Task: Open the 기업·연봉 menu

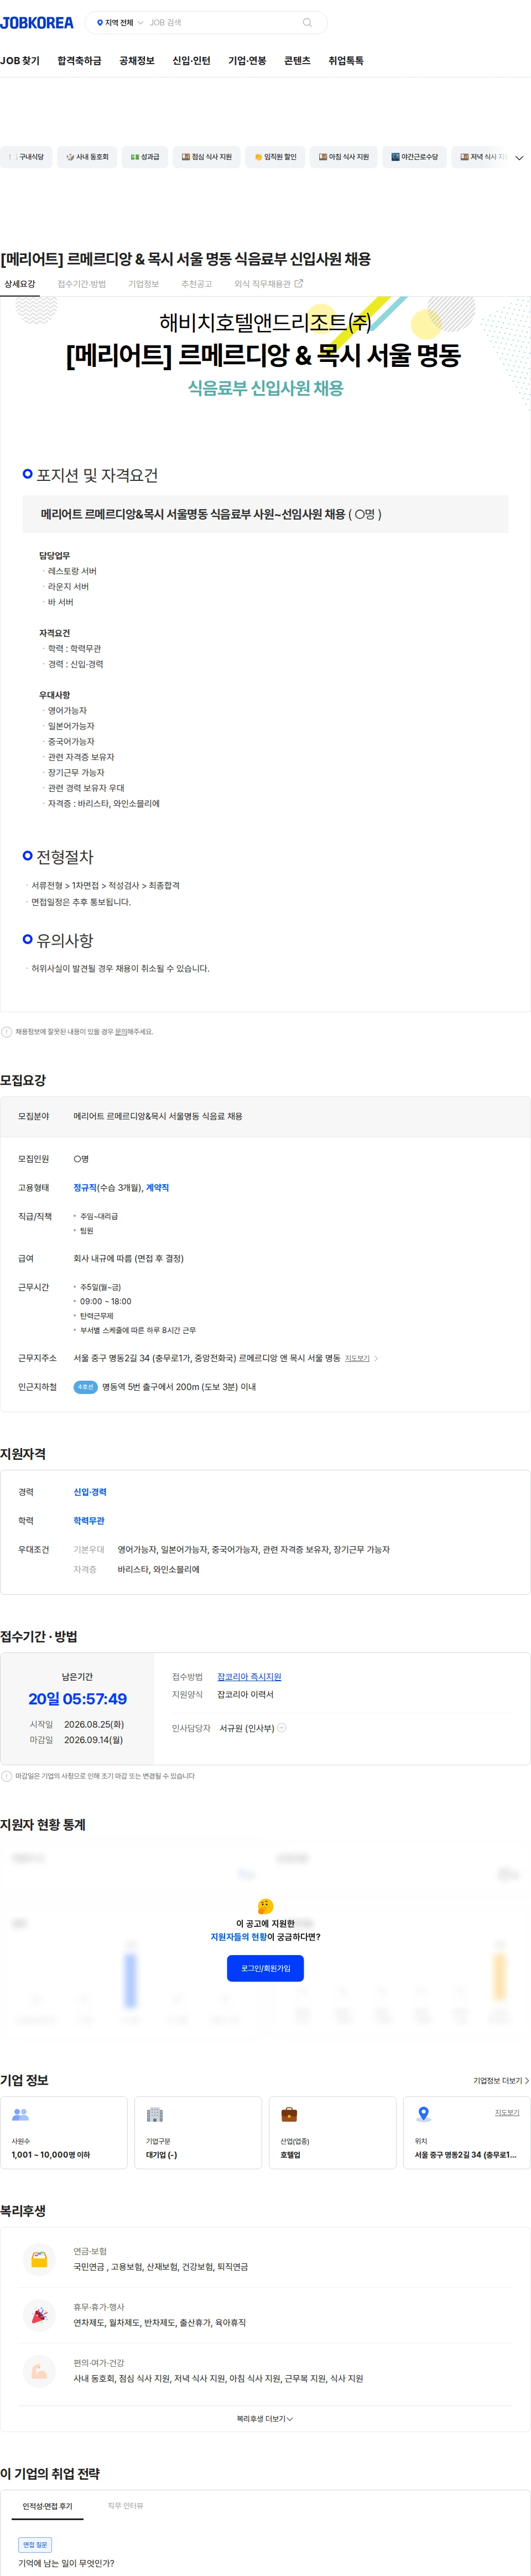Action: click(247, 61)
